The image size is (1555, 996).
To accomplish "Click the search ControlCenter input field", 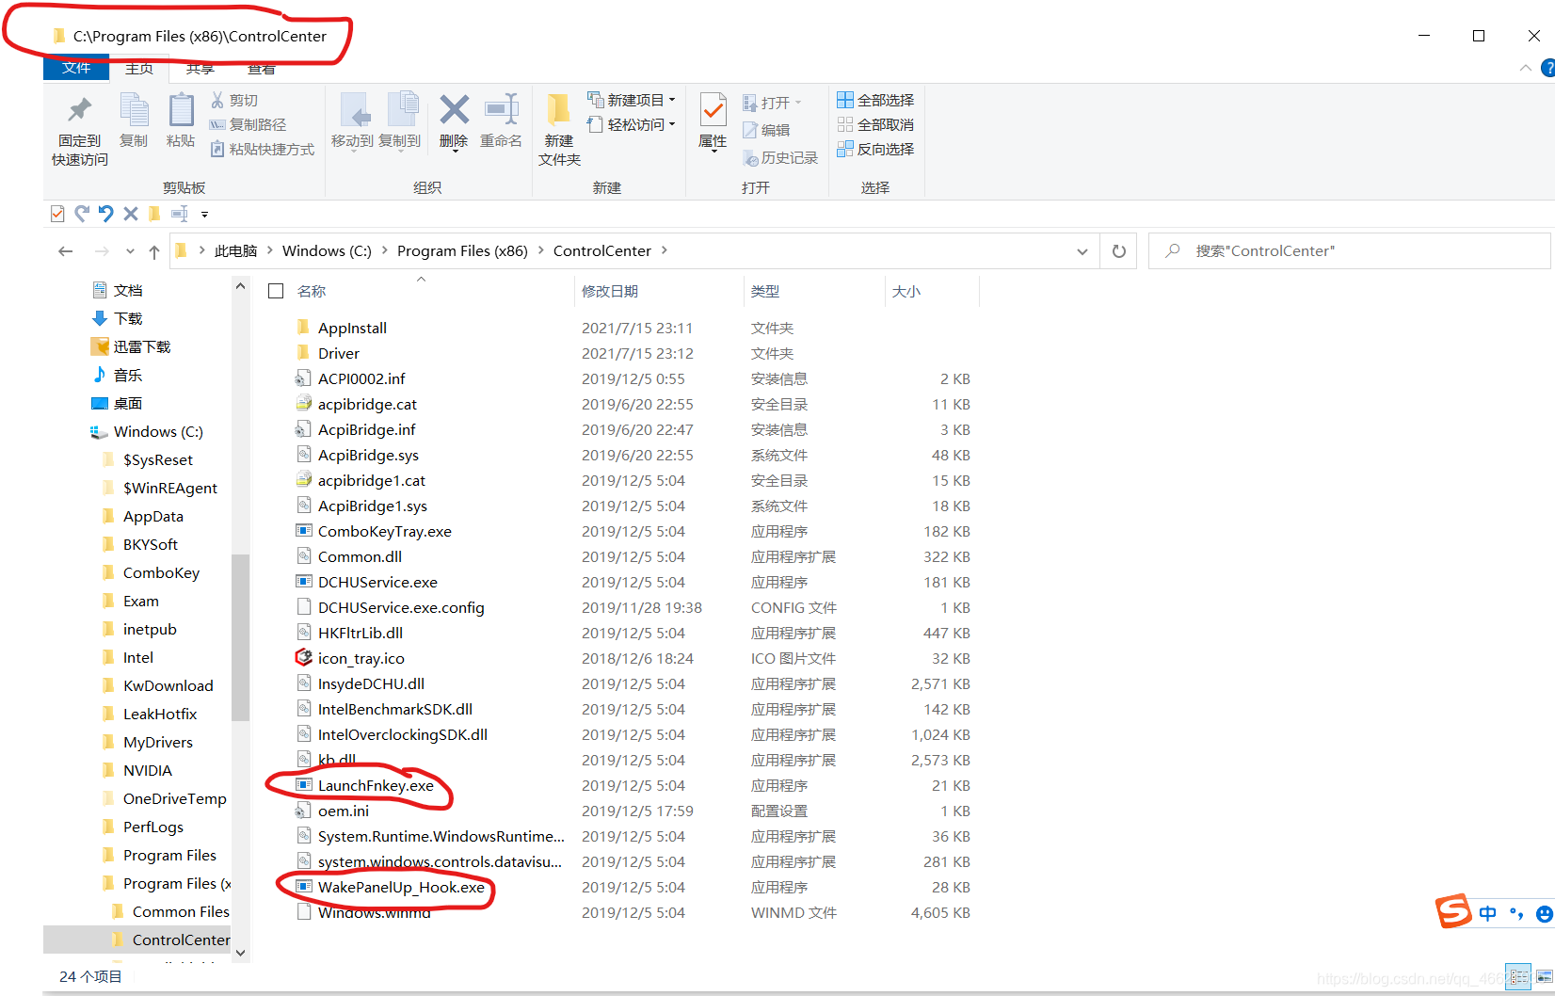I will [1349, 251].
